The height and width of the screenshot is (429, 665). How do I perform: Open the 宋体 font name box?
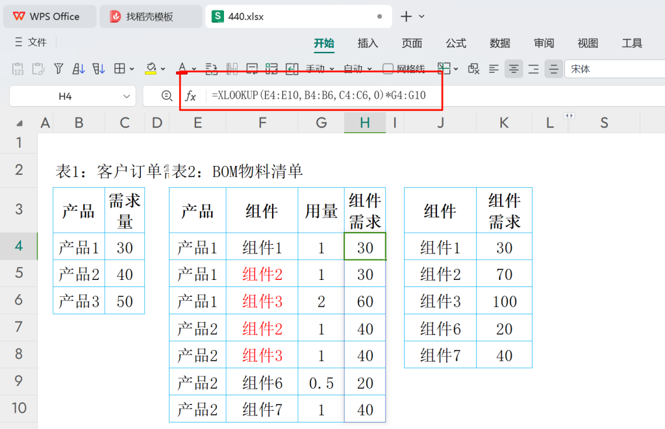(614, 69)
